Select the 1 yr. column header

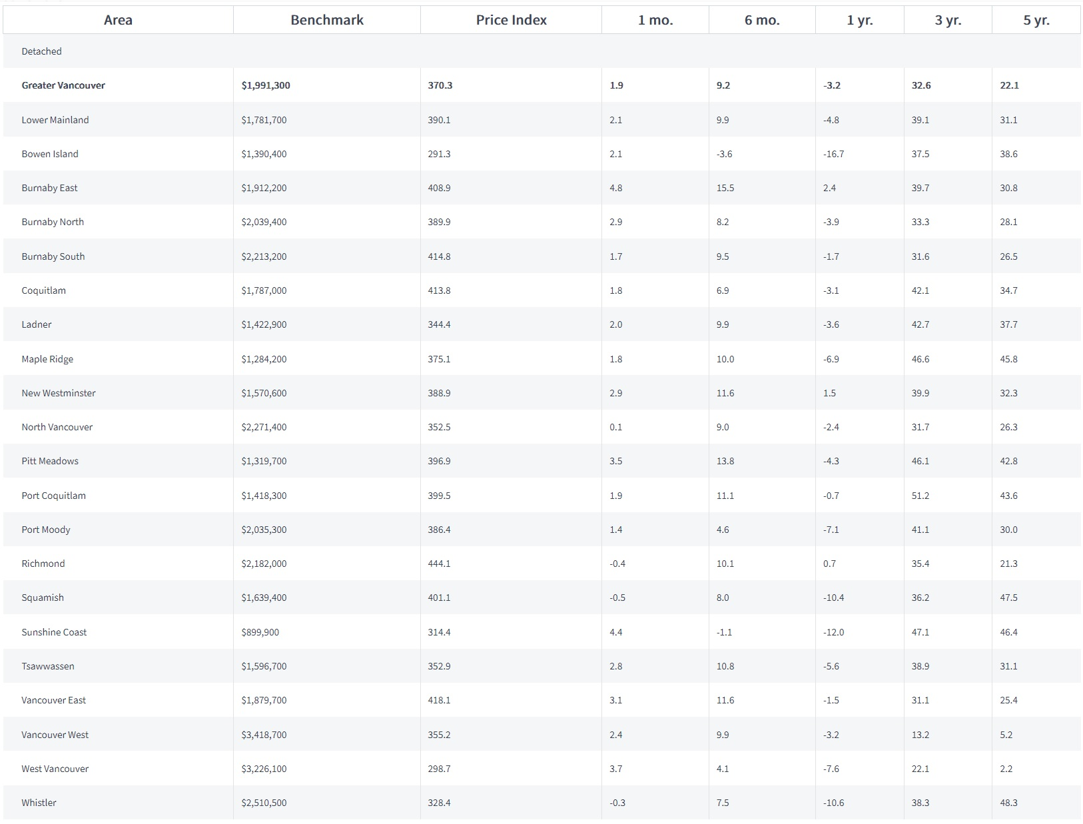859,20
